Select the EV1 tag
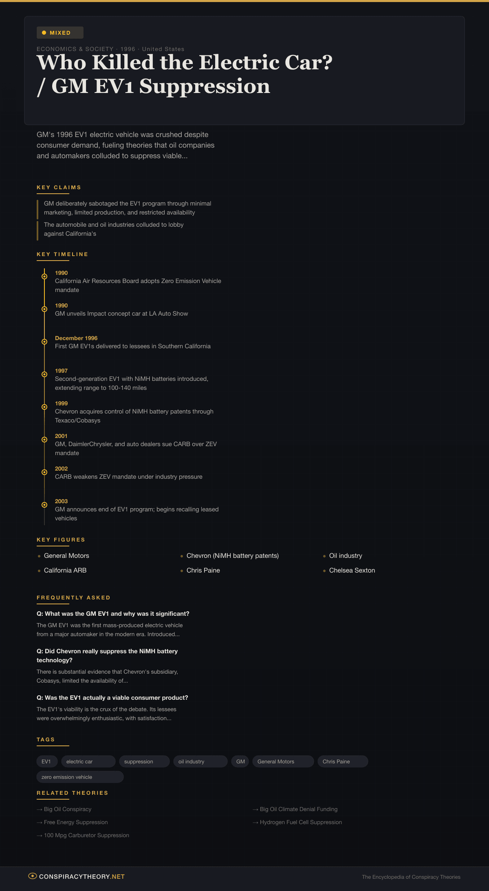This screenshot has height=891, width=489. click(x=46, y=761)
